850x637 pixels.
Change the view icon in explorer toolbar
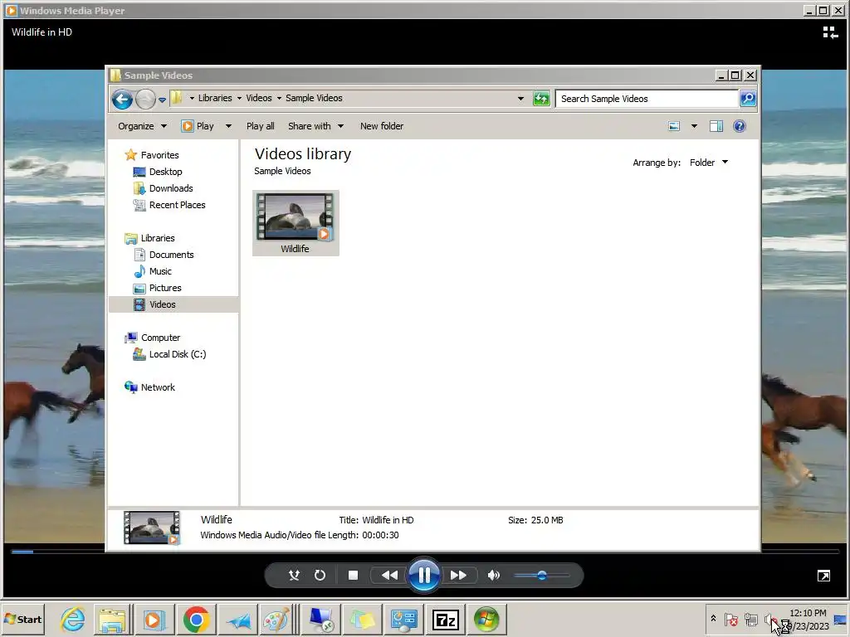pos(674,126)
